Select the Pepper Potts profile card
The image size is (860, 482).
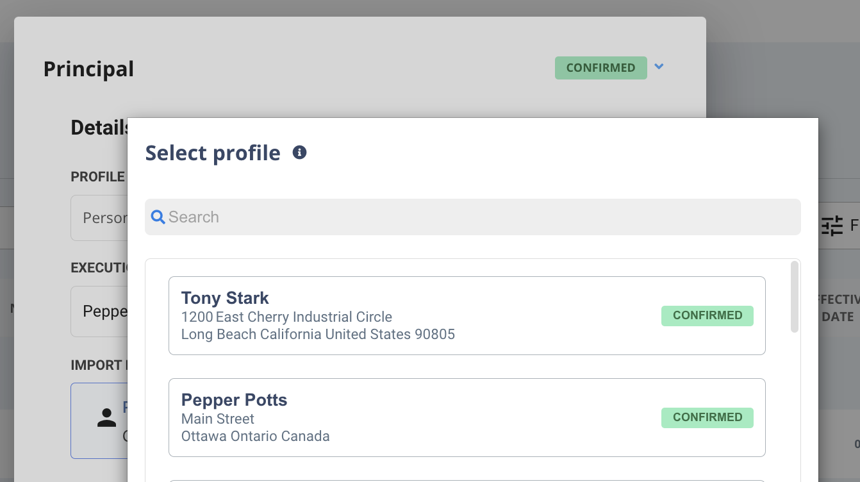[x=467, y=417]
